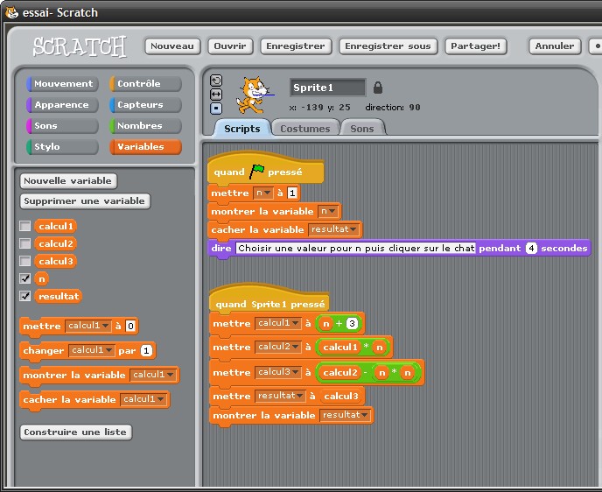Open the Nombres block category
Screen dimensions: 602x492
pos(145,125)
